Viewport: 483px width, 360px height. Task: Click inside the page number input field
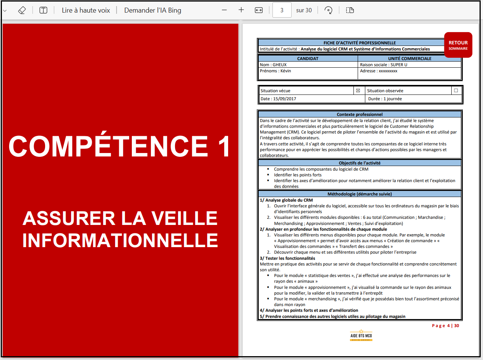pos(282,10)
